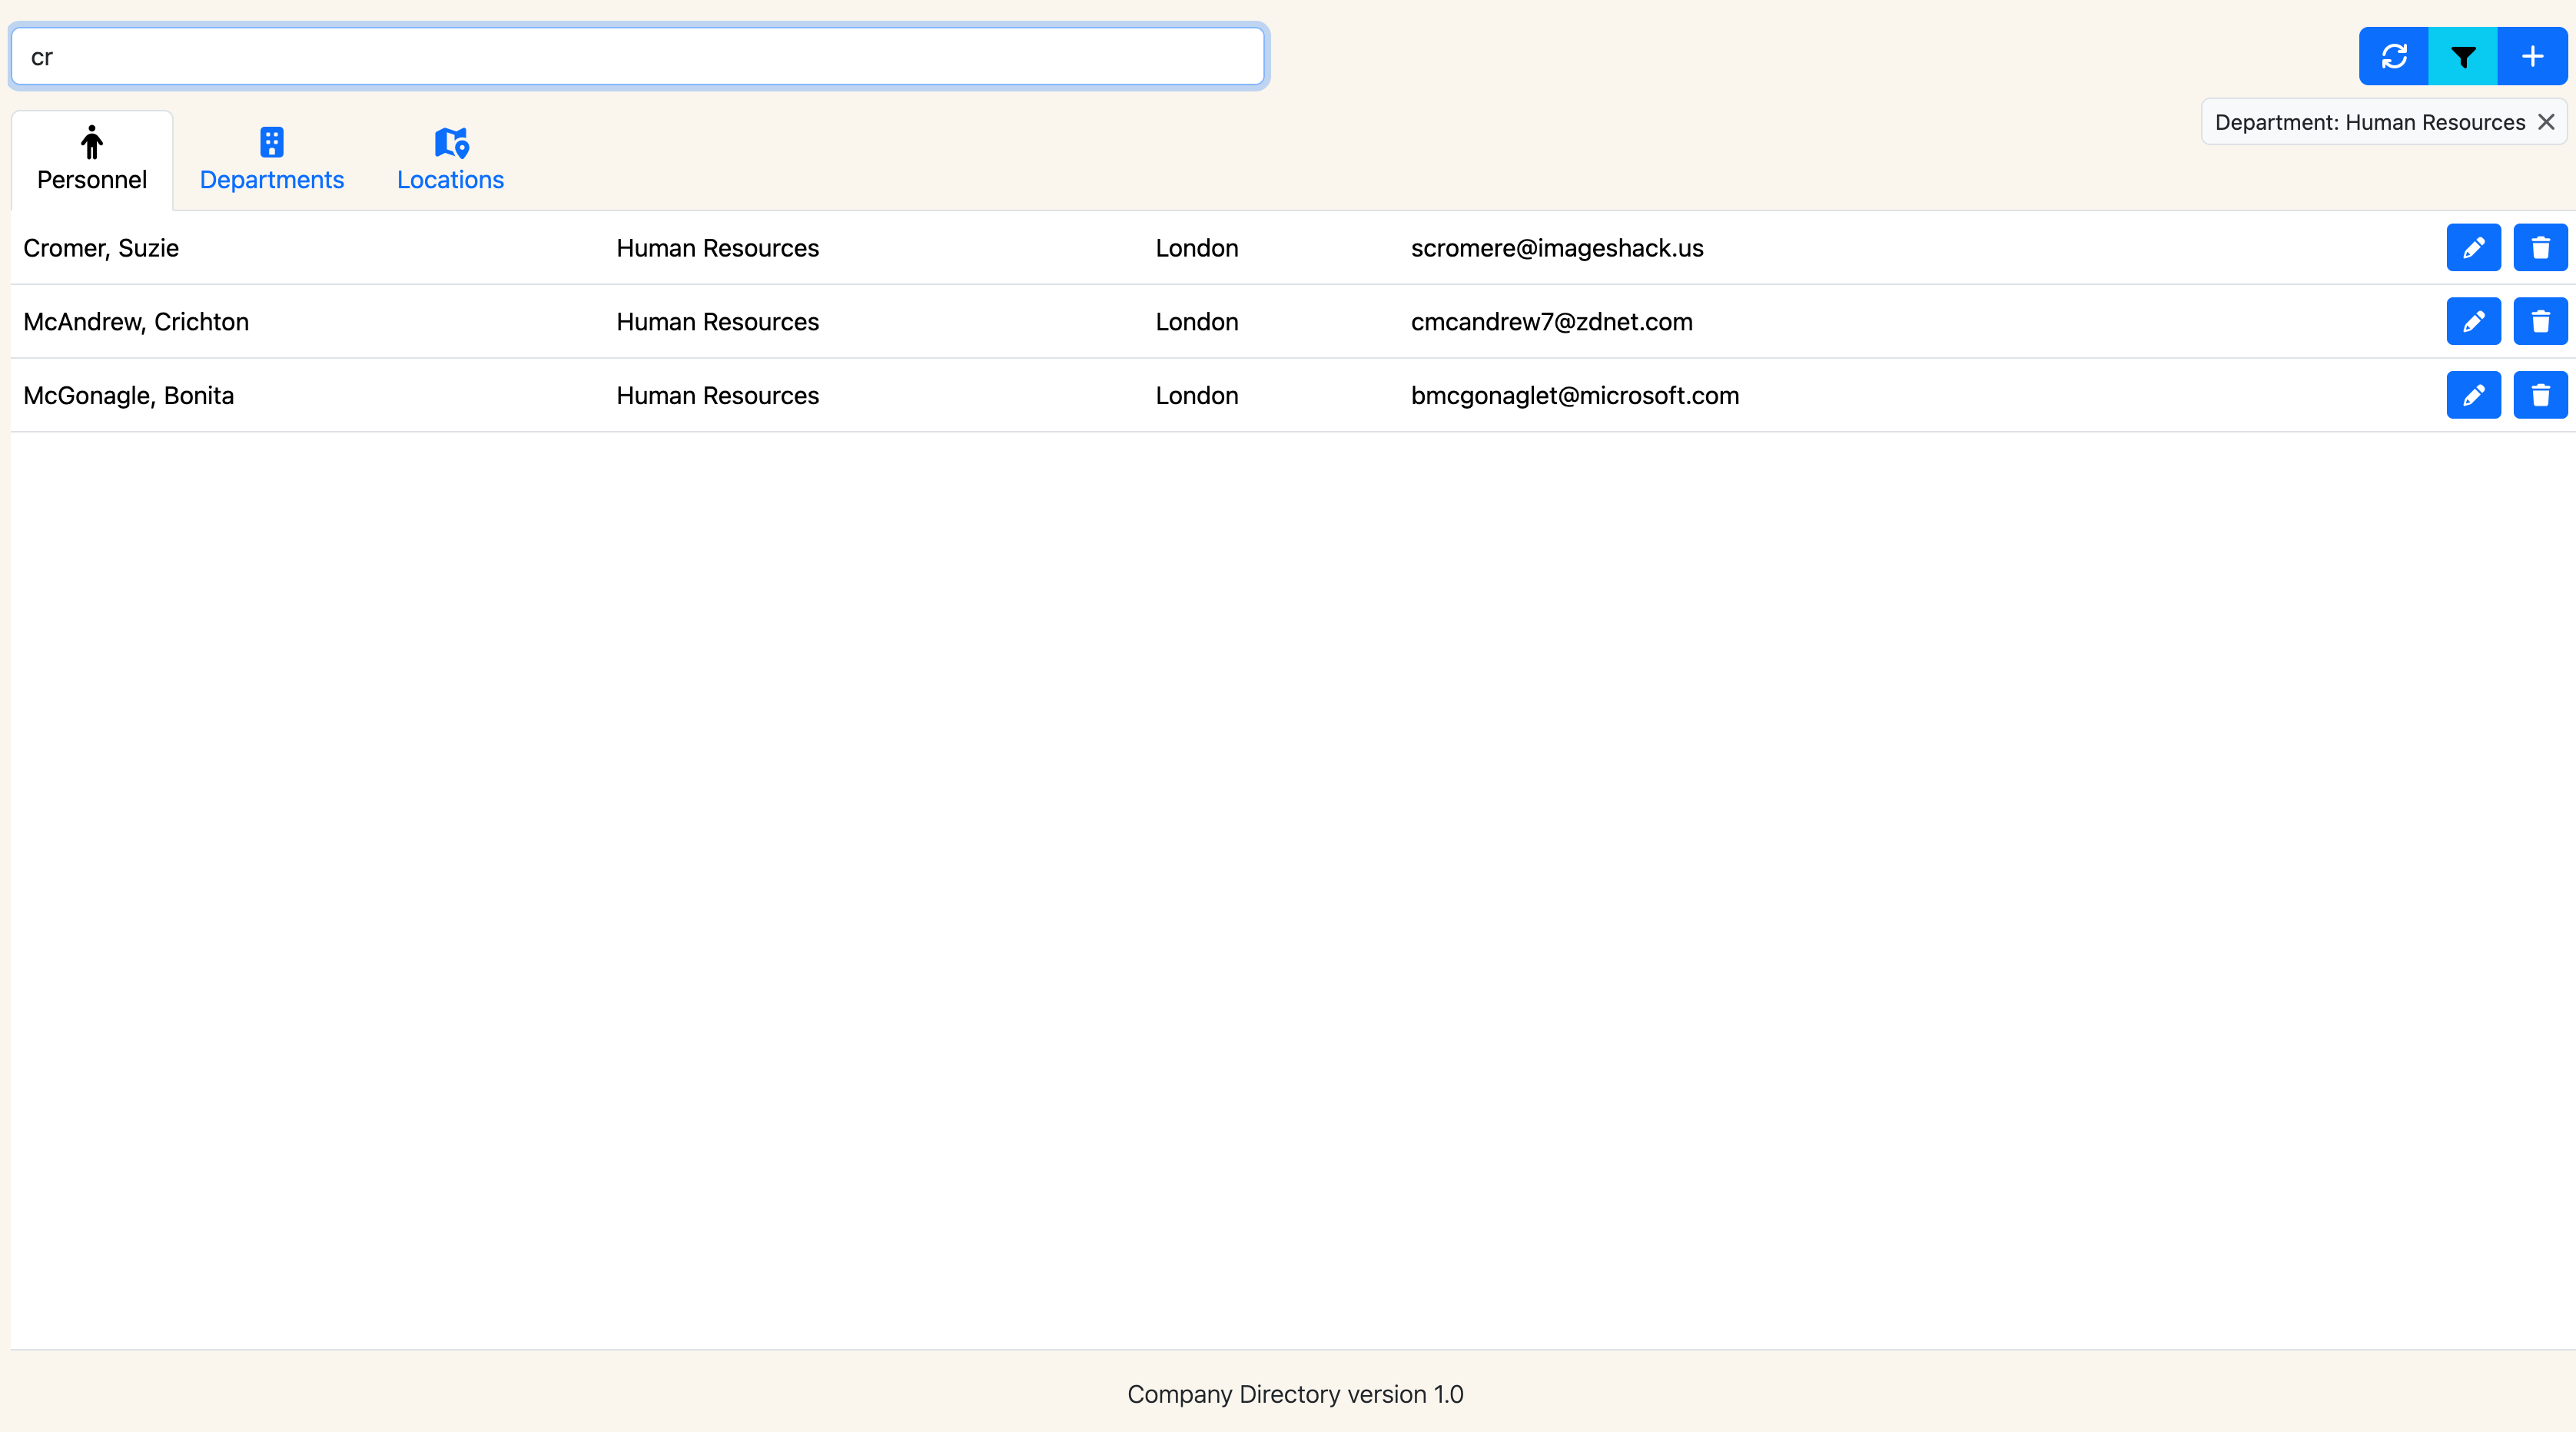Edit the record for McAndrew, Crichton
2576x1432 pixels.
(2473, 321)
